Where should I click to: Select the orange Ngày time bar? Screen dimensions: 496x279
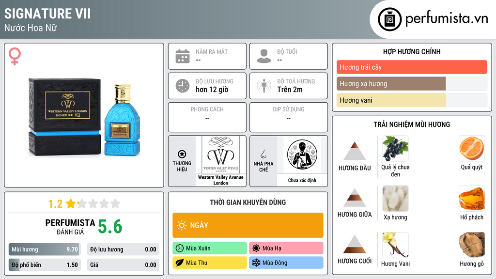click(248, 225)
